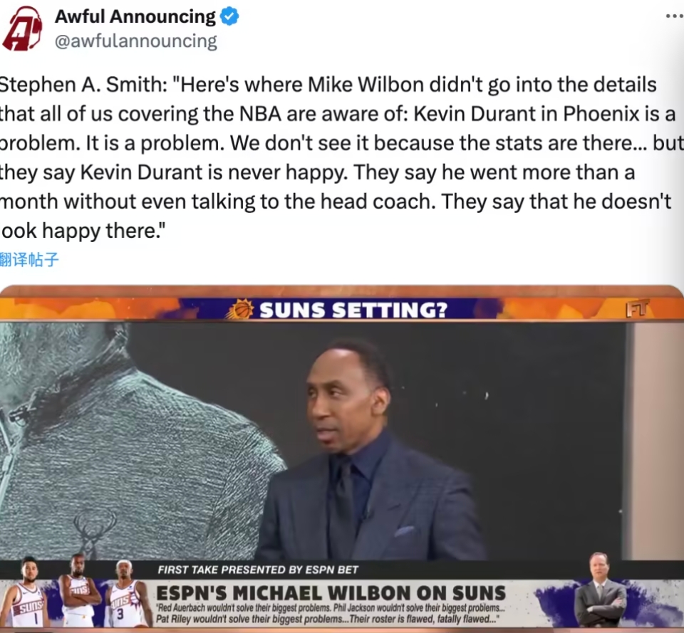Open the three-dot more options menu

(675, 16)
